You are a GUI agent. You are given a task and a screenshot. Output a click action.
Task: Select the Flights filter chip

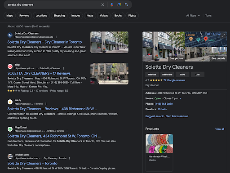pyautogui.click(x=132, y=16)
